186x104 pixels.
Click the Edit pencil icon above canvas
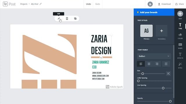(59, 18)
